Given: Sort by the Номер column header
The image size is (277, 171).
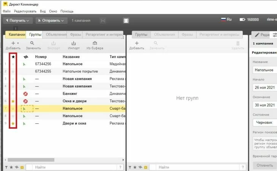Looking at the screenshot, I should click(x=41, y=57).
